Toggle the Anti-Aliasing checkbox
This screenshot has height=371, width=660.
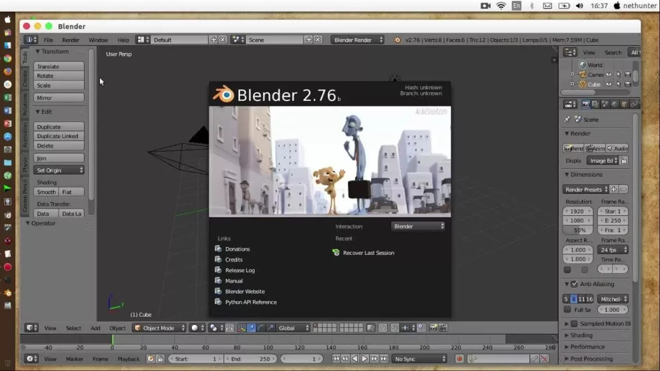[x=574, y=284]
